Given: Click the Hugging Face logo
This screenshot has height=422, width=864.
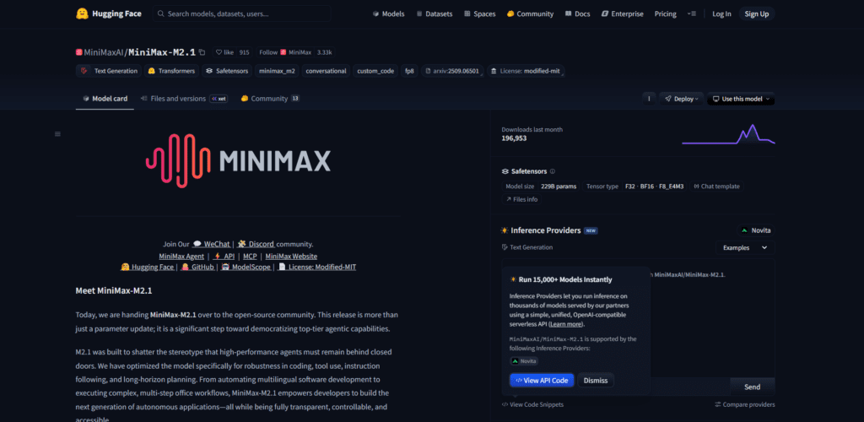Looking at the screenshot, I should [x=109, y=14].
